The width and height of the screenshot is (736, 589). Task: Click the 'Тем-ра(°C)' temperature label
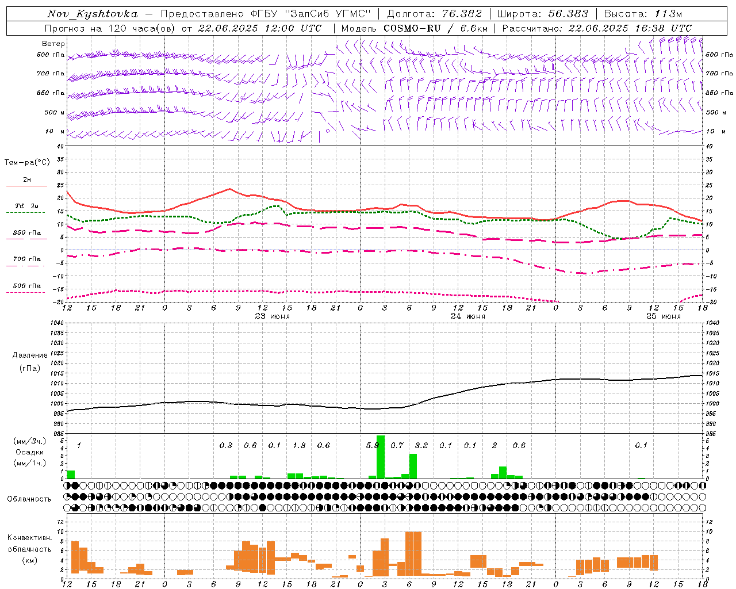coord(27,163)
